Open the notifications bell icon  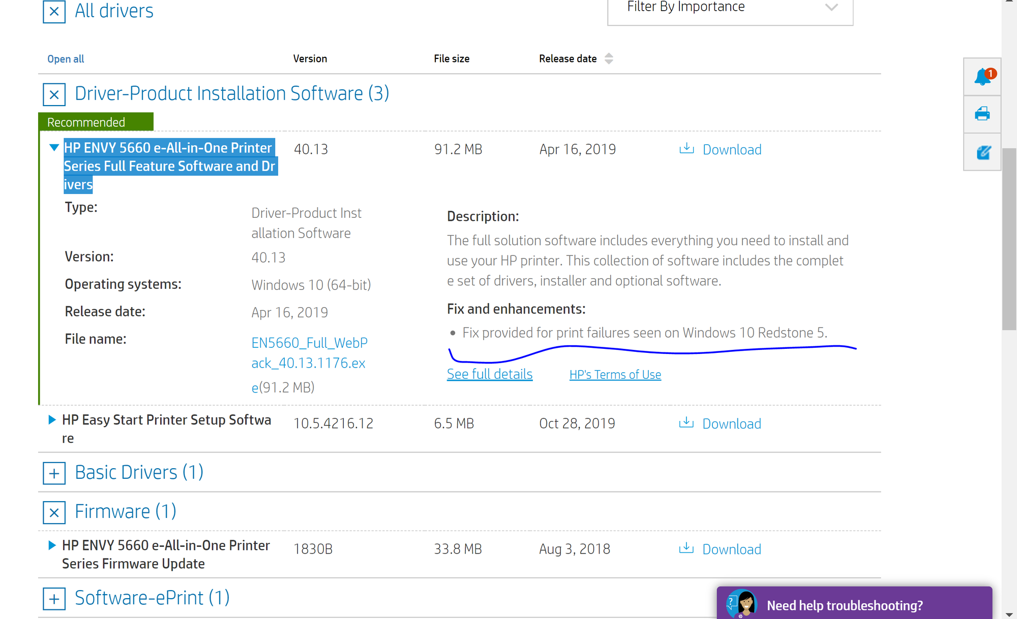[982, 76]
